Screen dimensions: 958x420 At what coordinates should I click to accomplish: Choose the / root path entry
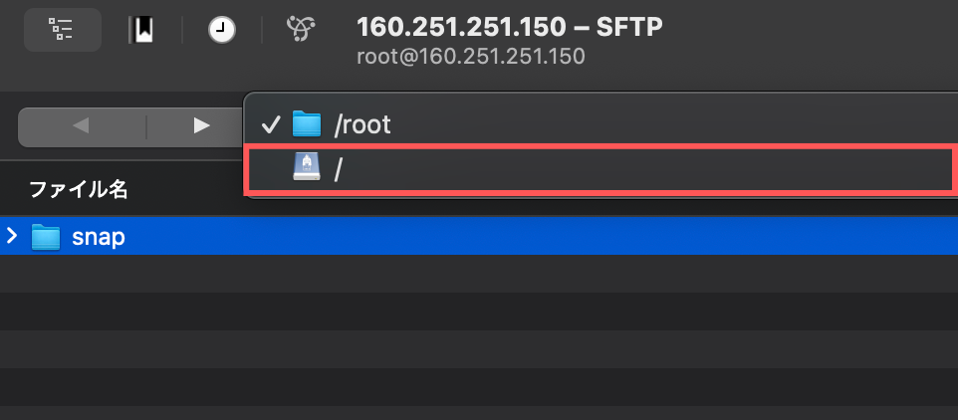(339, 170)
